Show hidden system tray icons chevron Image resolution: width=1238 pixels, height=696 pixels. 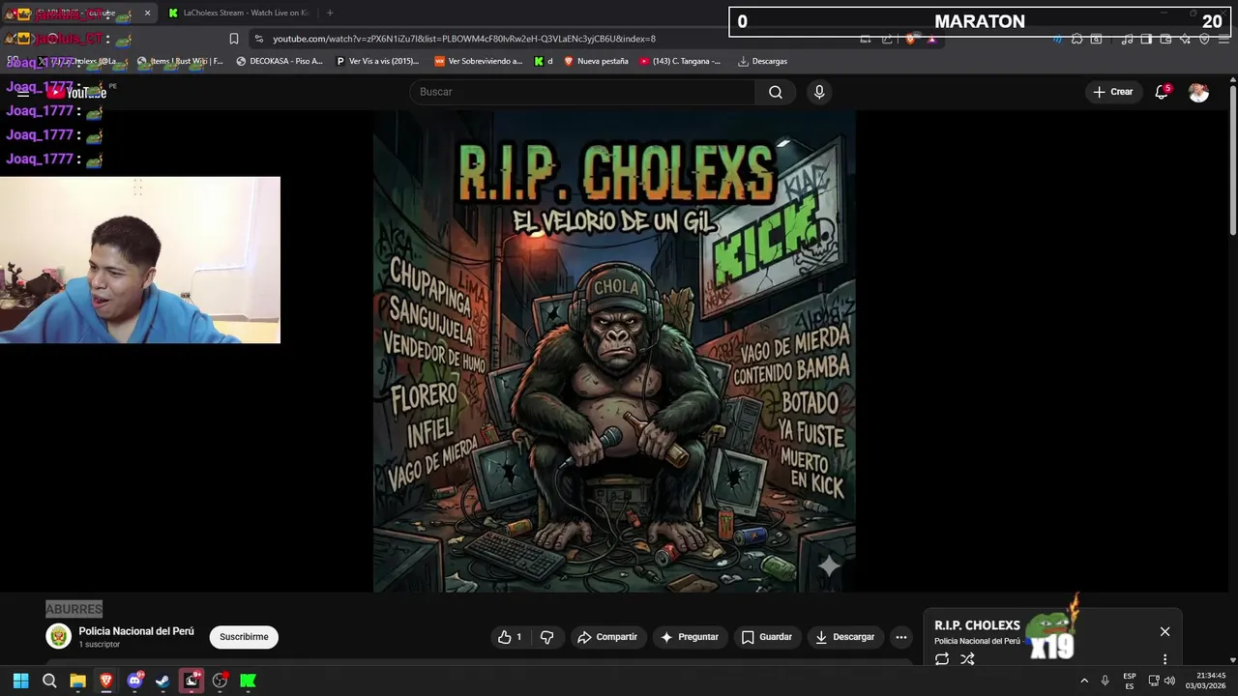point(1084,681)
